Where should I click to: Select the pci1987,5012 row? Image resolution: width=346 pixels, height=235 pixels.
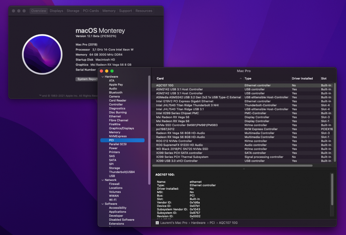click(x=243, y=129)
